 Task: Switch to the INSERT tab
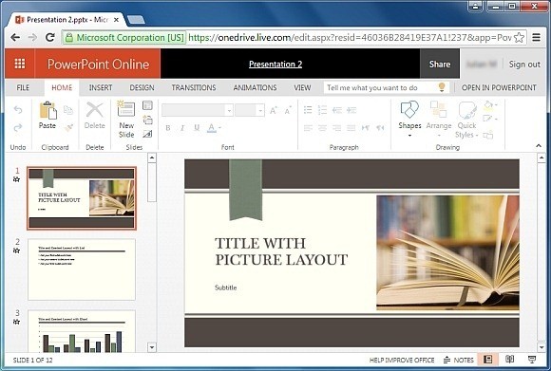coord(101,87)
